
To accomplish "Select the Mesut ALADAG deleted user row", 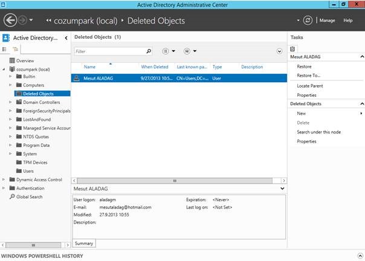I will 179,78.
